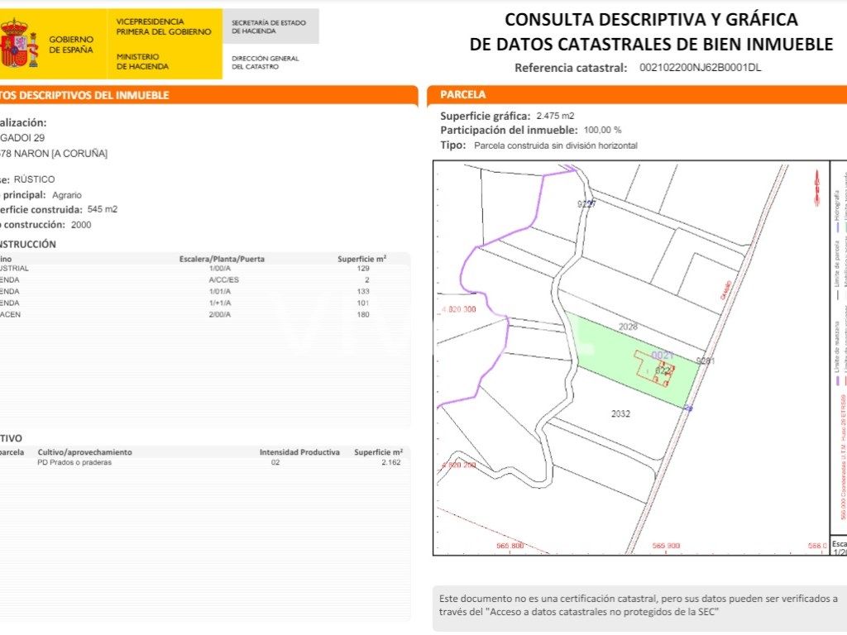
Task: Click parcel number 2032 on the map
Action: 620,413
